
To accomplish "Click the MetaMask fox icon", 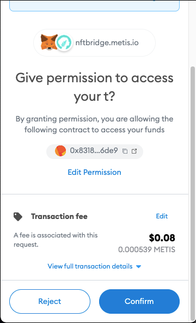I will (48, 42).
